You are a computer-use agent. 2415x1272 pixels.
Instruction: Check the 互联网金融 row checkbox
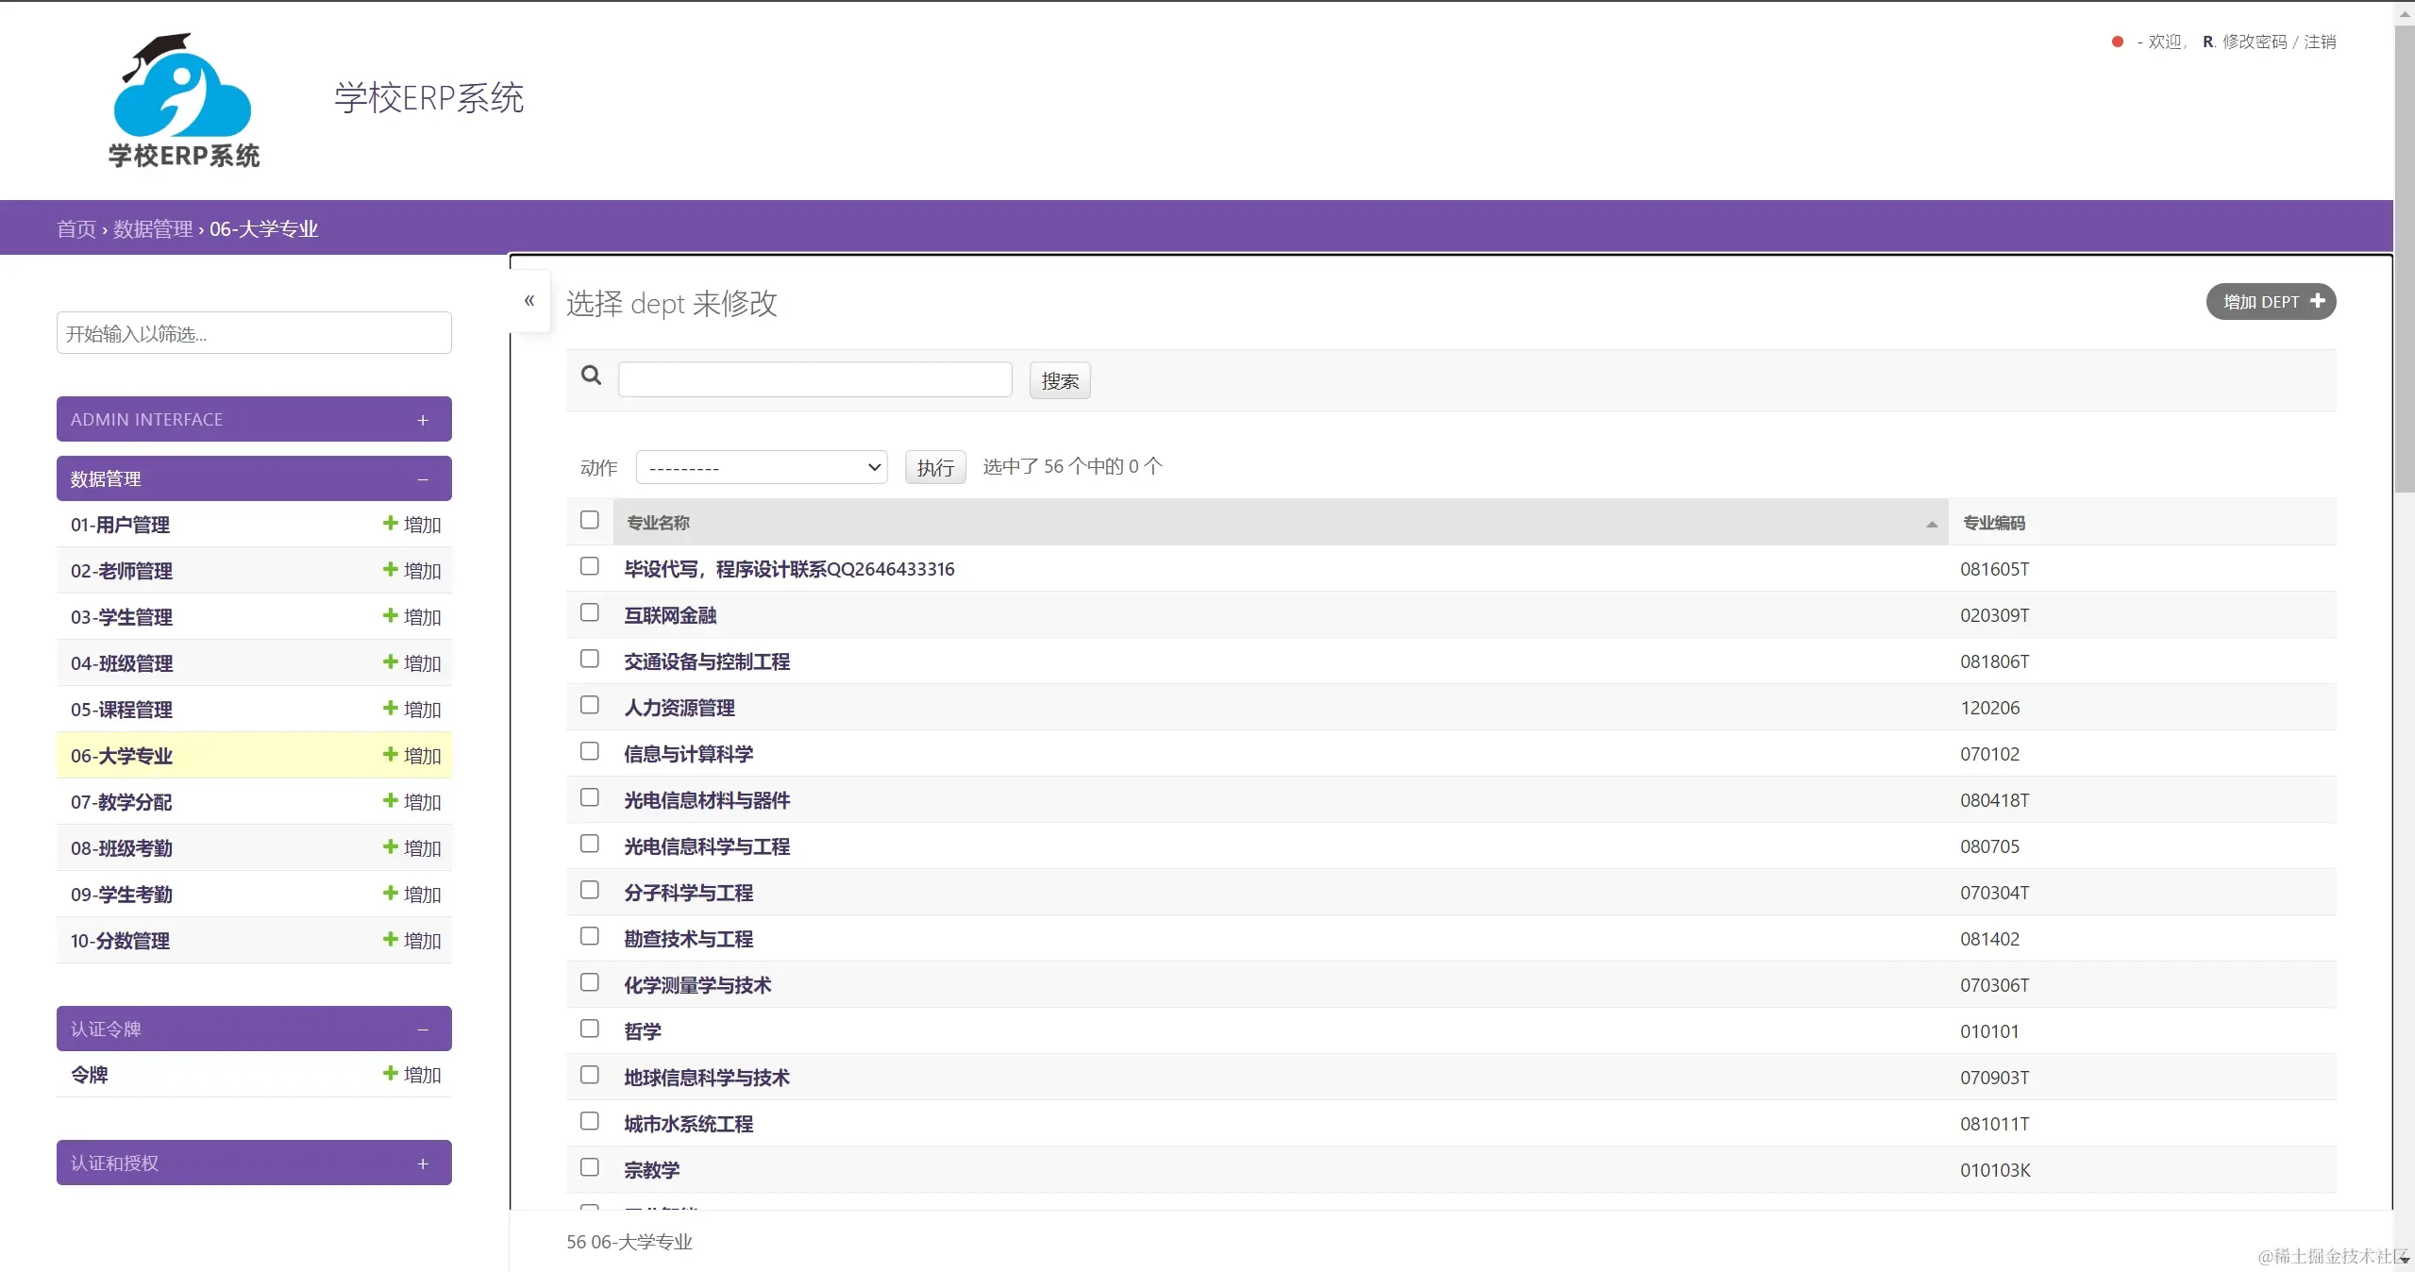pyautogui.click(x=590, y=612)
